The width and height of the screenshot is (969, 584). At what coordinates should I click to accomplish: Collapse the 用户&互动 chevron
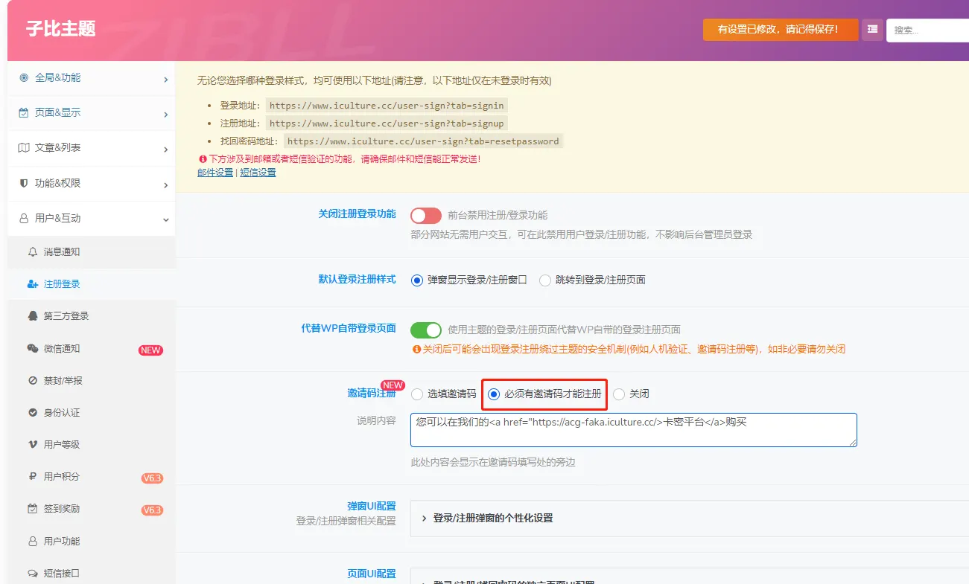165,220
